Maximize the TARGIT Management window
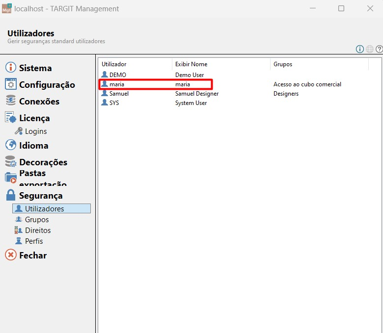 (x=341, y=8)
